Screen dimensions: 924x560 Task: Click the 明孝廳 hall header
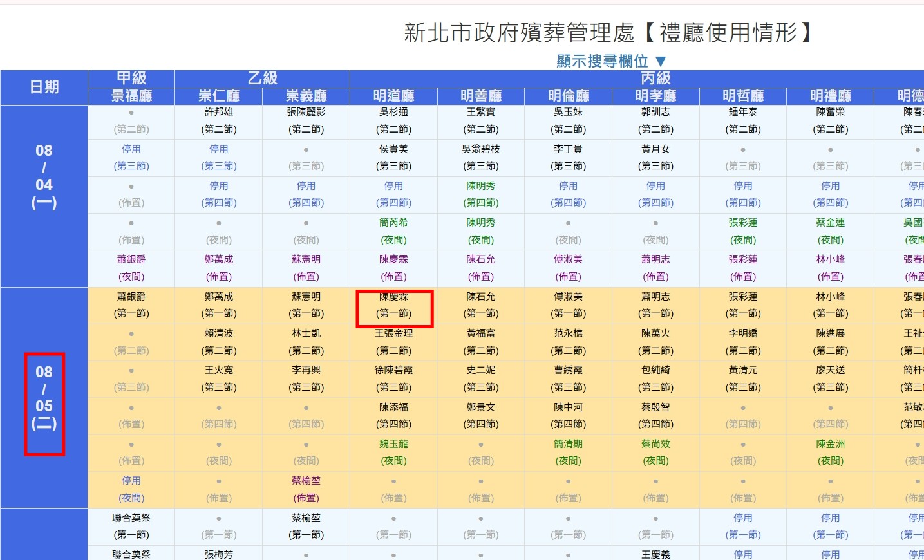point(655,97)
